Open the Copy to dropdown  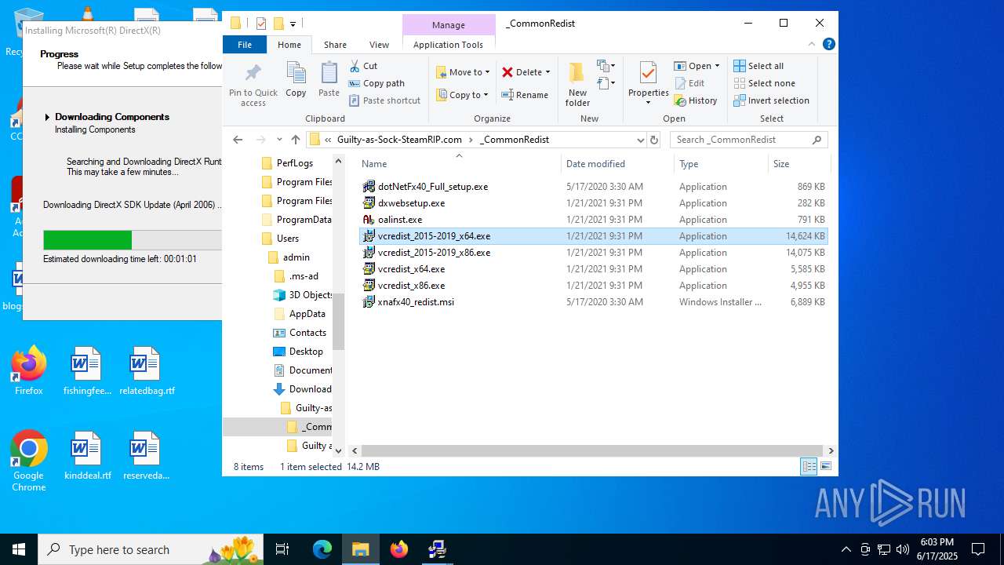463,95
